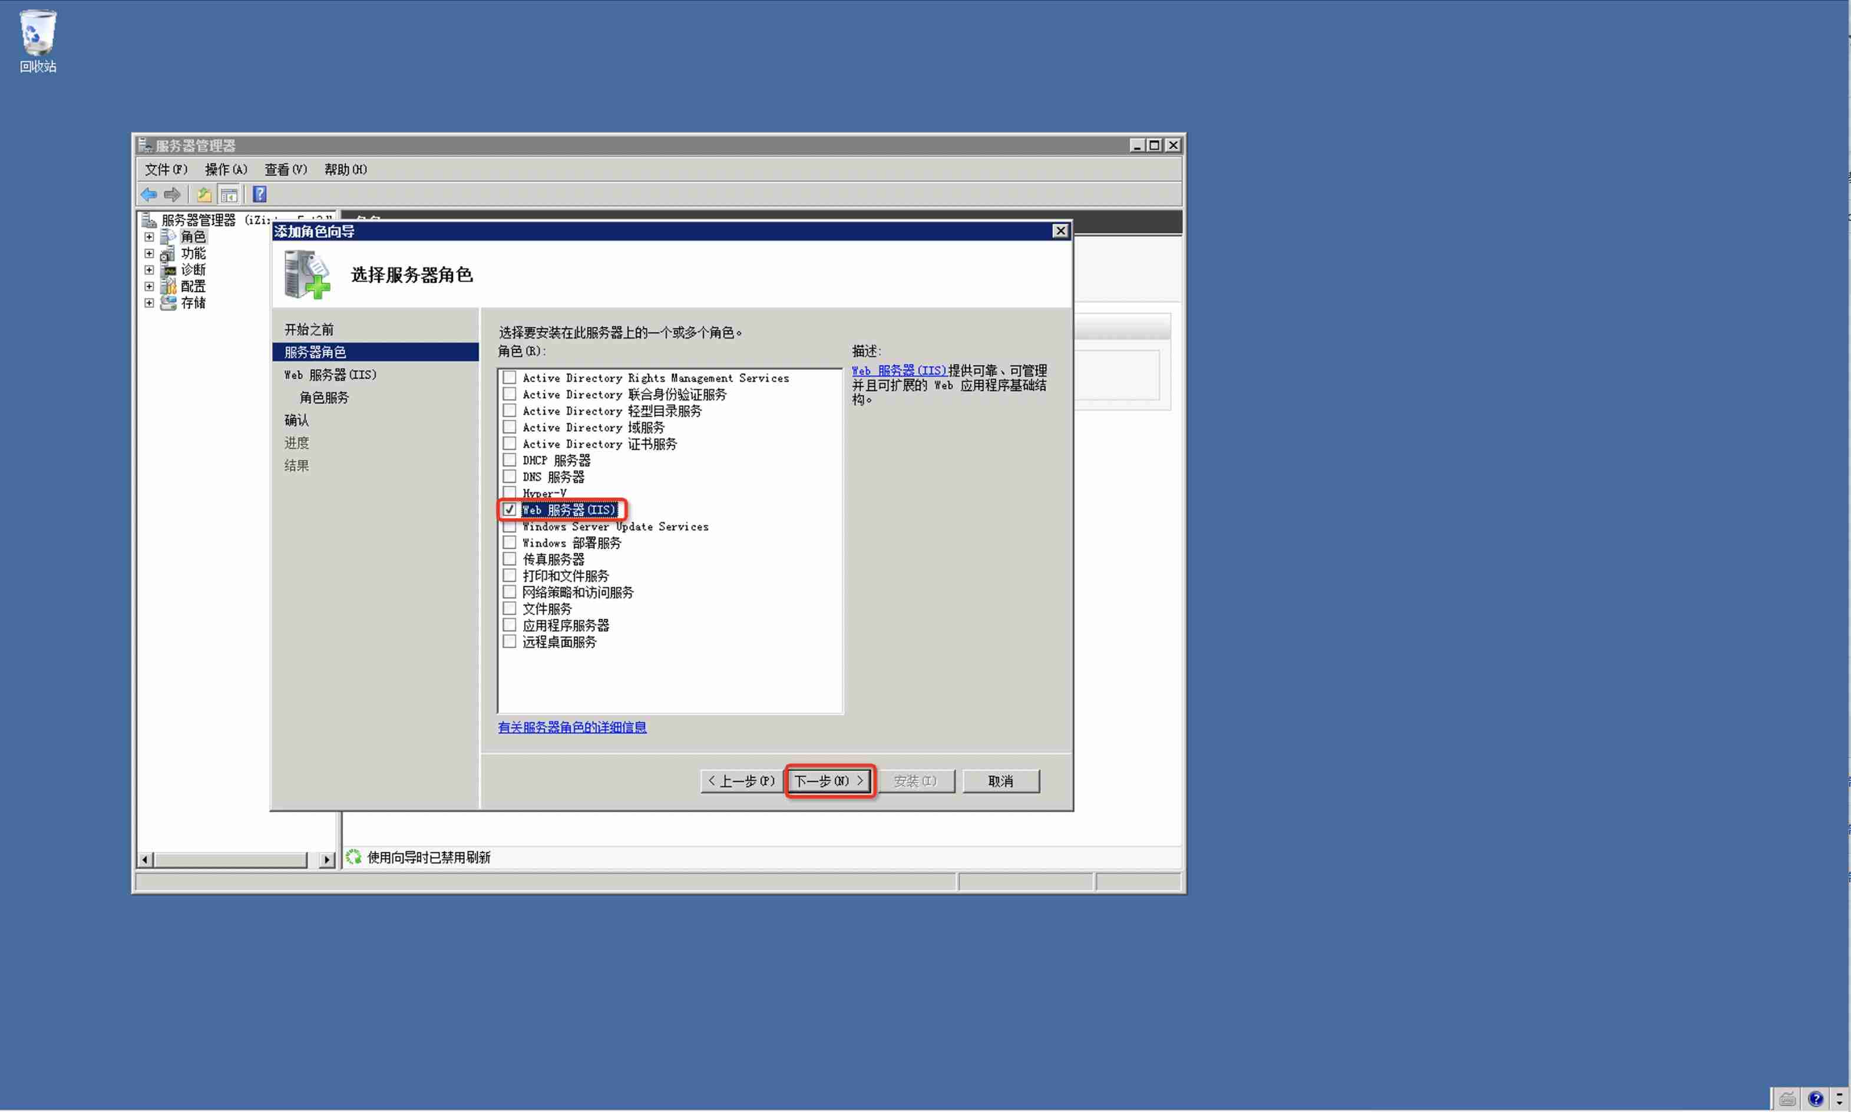
Task: Toggle DNS 服务器 checkbox
Action: point(509,476)
